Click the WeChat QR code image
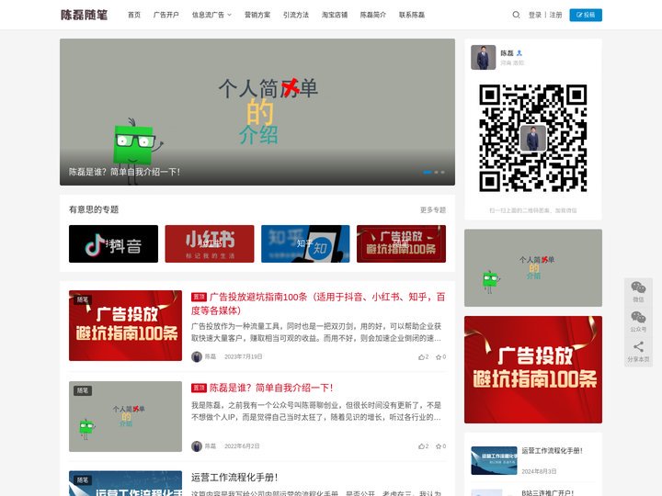Screen dimensions: 662x496 [532, 138]
